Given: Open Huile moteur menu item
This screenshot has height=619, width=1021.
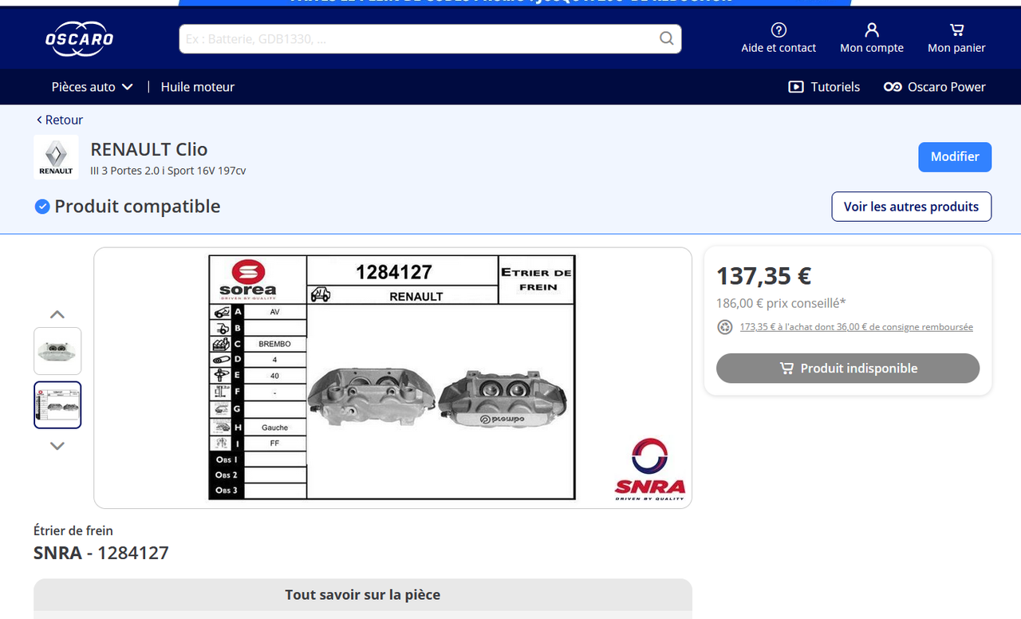Looking at the screenshot, I should (198, 87).
